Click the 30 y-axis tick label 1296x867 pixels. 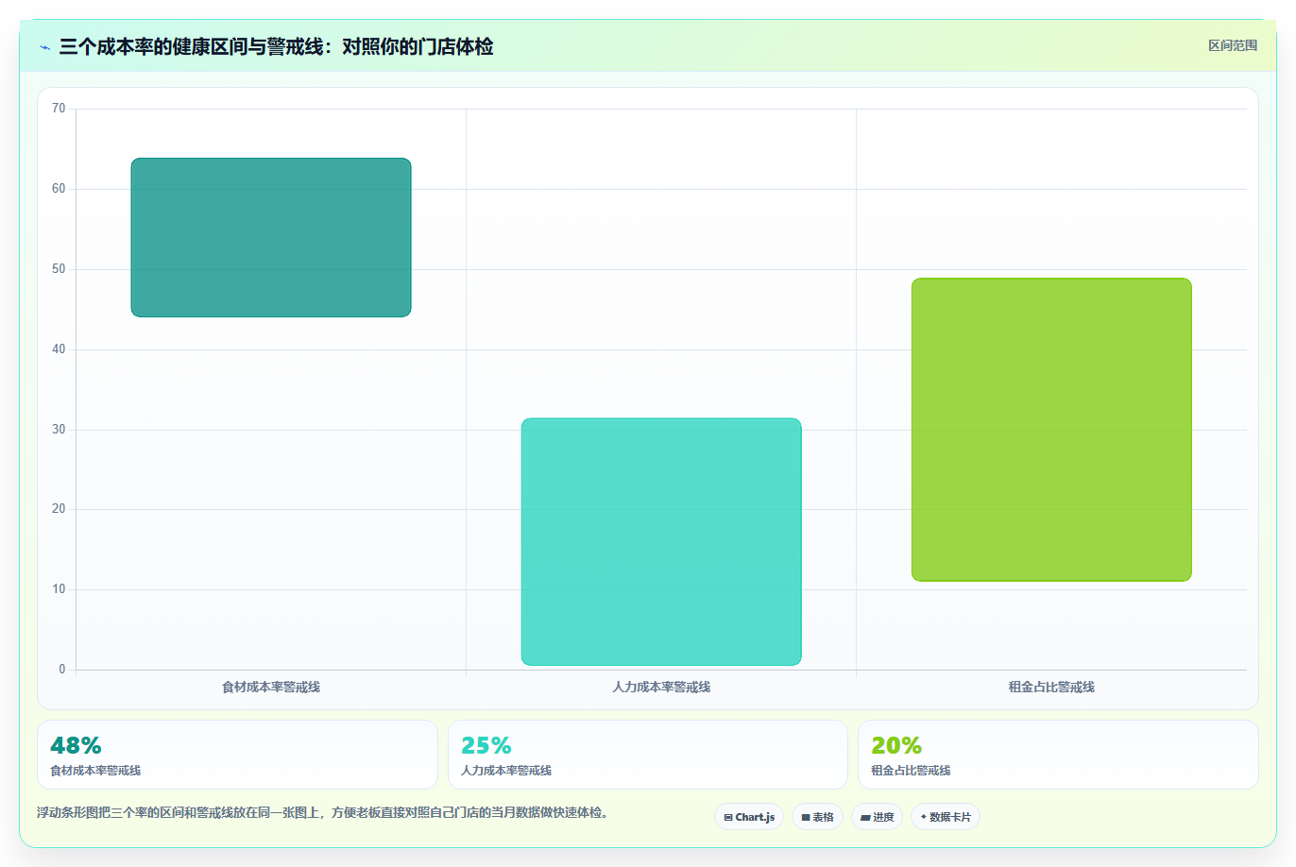click(59, 430)
